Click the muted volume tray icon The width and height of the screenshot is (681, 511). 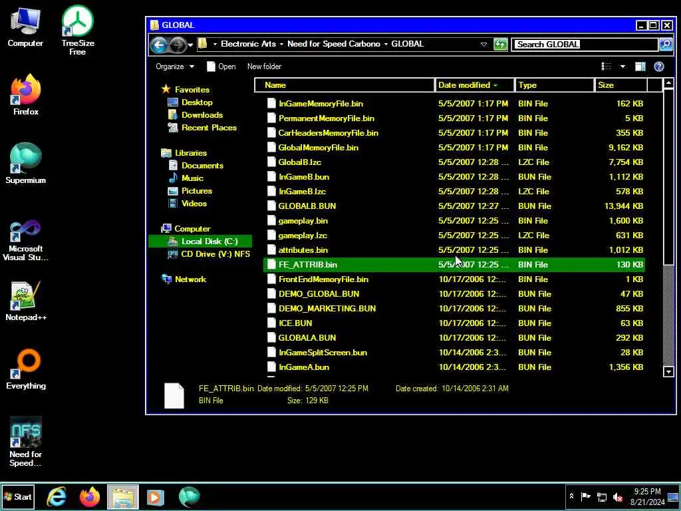coord(618,497)
